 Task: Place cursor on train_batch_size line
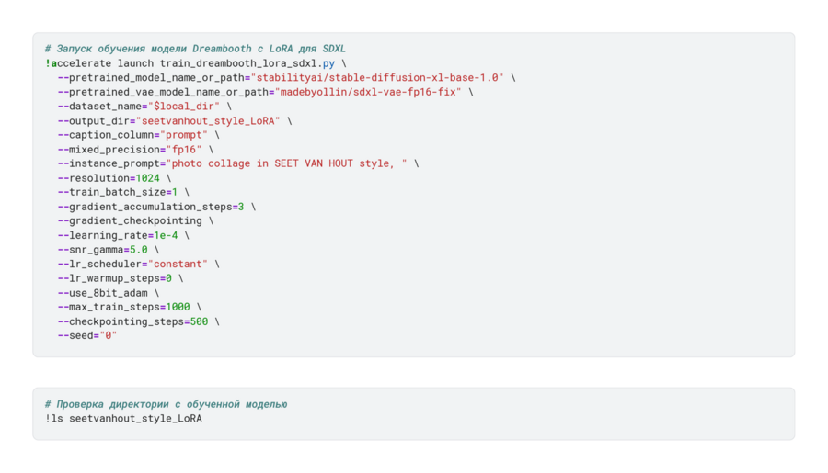tap(122, 192)
